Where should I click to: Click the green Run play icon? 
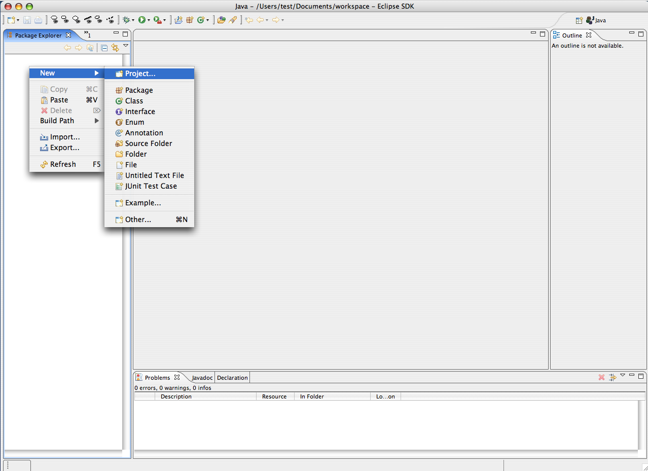point(141,20)
